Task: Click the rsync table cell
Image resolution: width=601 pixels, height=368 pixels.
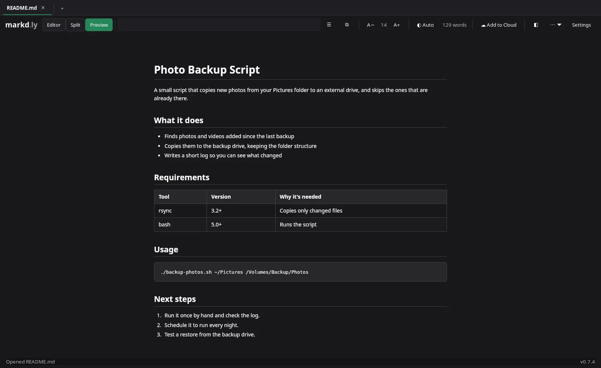Action: [x=180, y=211]
